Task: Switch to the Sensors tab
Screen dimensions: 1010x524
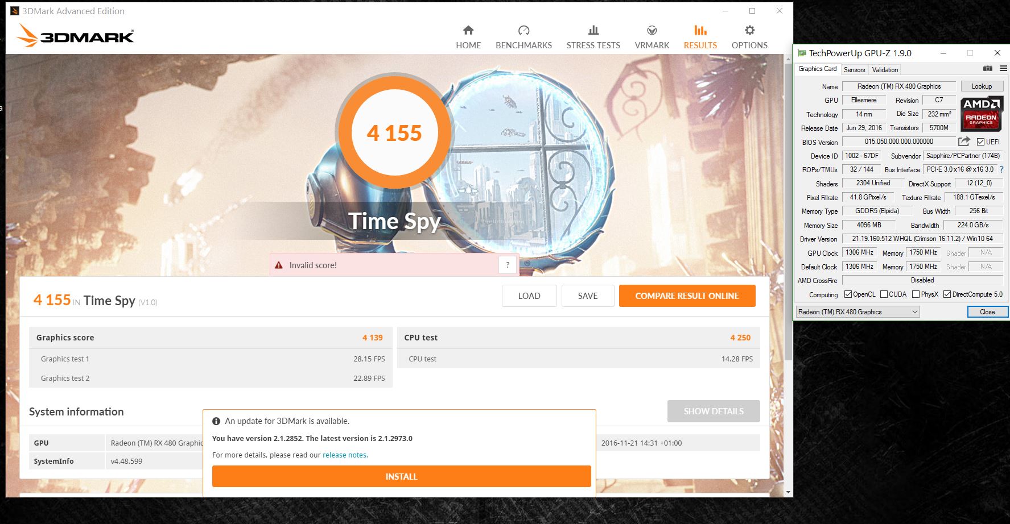Action: (854, 70)
